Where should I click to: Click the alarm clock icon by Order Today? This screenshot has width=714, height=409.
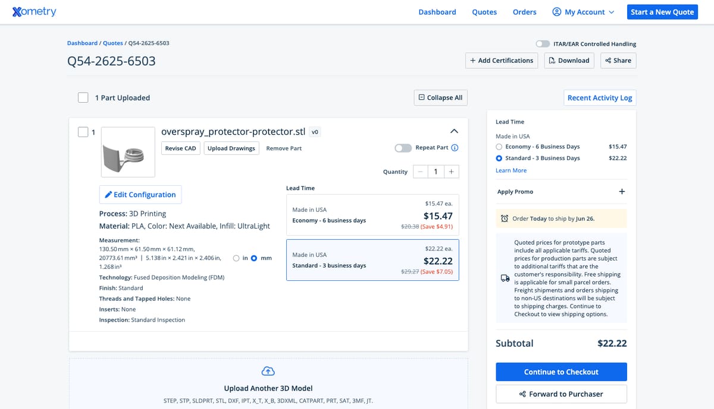[505, 218]
